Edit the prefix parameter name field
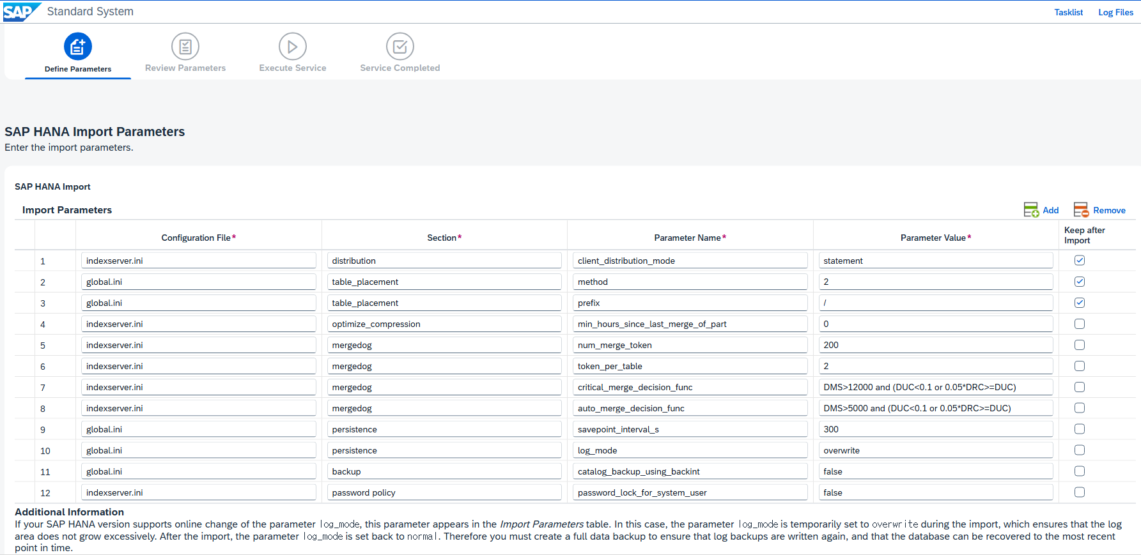Viewport: 1141px width, 555px height. click(x=690, y=303)
